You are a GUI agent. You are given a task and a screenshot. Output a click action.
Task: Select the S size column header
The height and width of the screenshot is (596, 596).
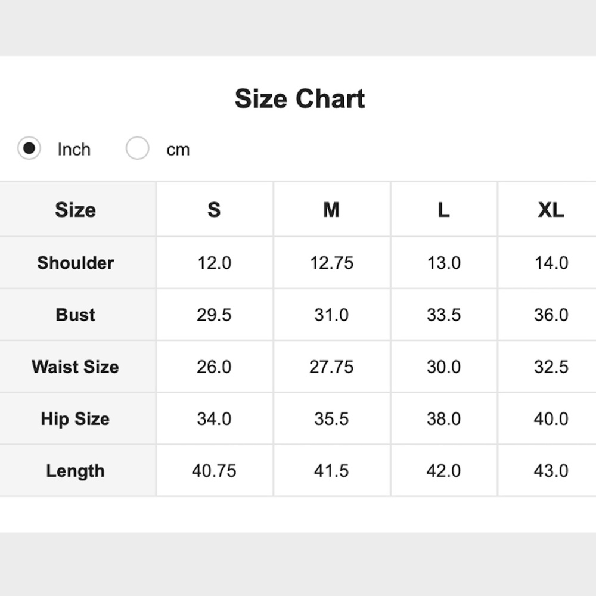pyautogui.click(x=215, y=209)
